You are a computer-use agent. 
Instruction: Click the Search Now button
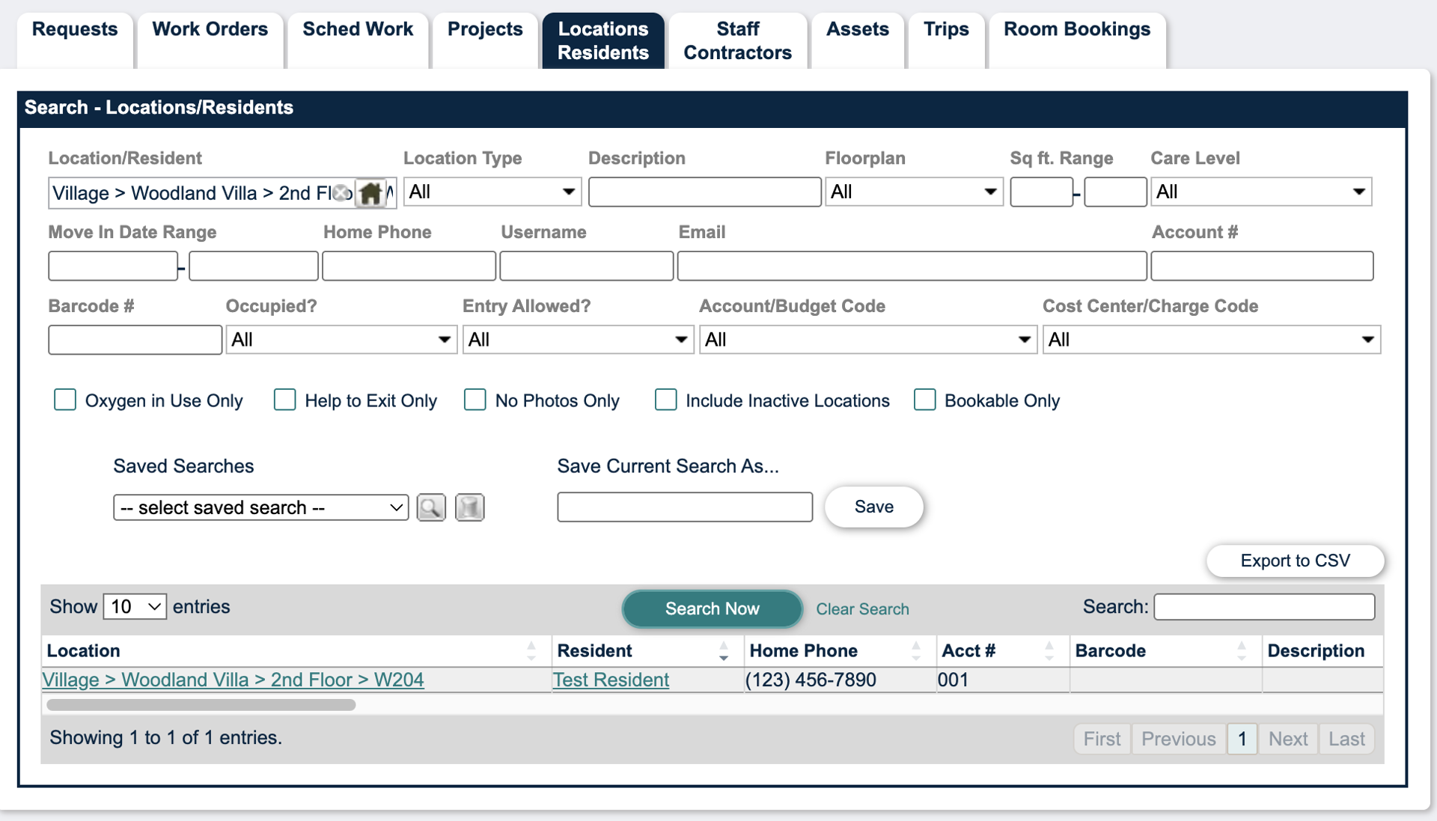[712, 608]
